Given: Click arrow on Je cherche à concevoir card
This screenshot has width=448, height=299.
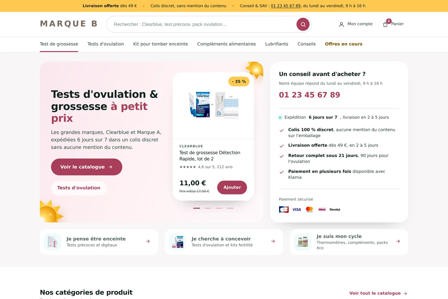Looking at the screenshot, I should point(273,241).
